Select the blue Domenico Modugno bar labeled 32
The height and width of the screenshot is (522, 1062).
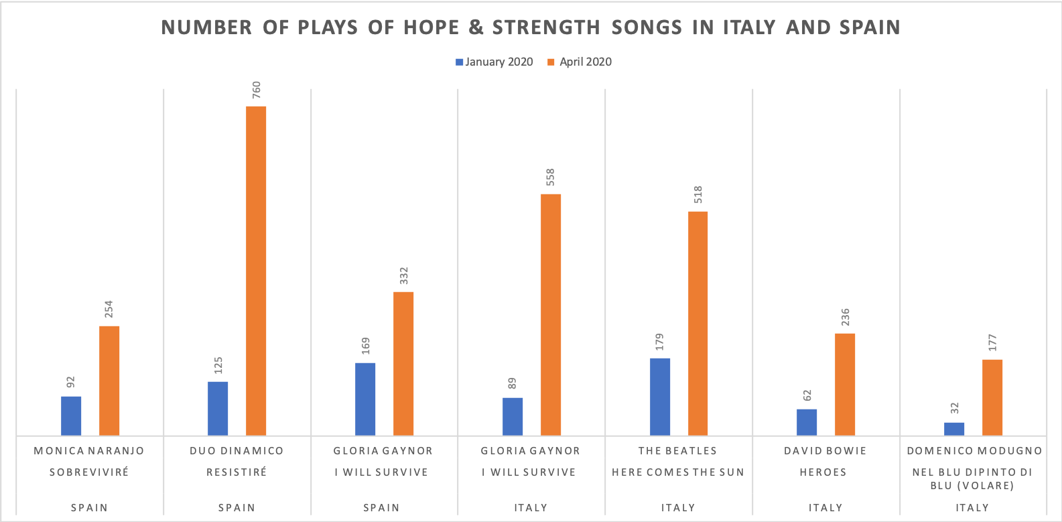[x=954, y=429]
